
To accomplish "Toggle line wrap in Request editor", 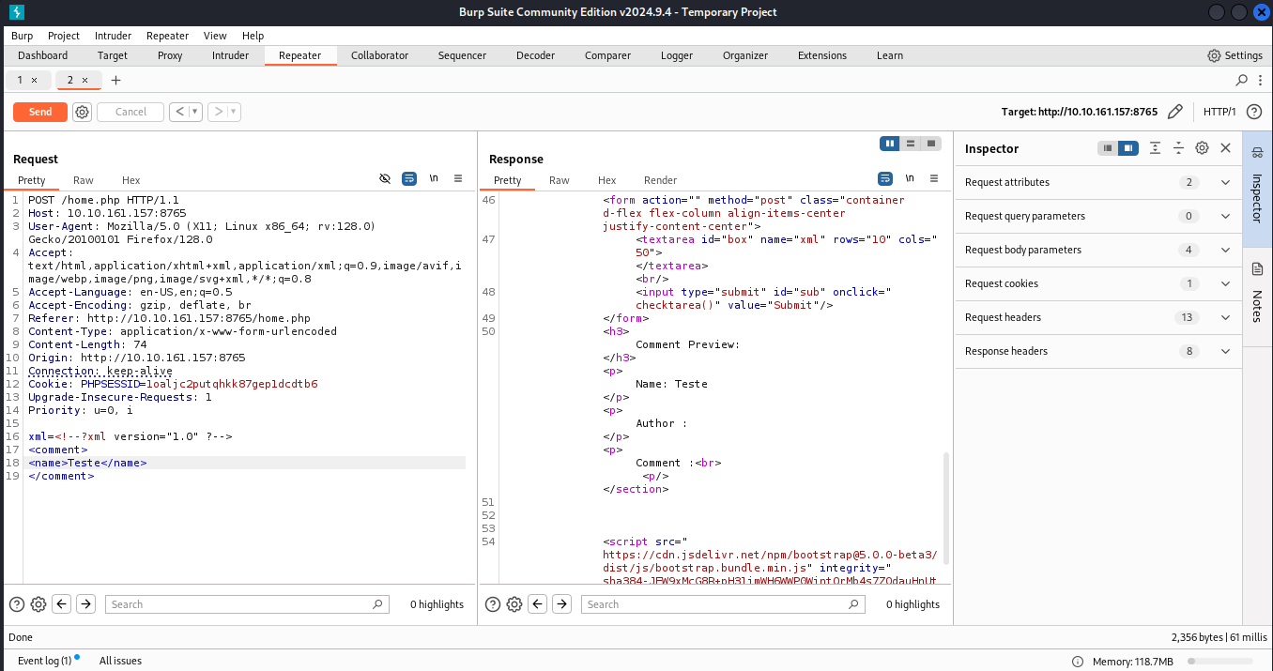I will point(409,178).
